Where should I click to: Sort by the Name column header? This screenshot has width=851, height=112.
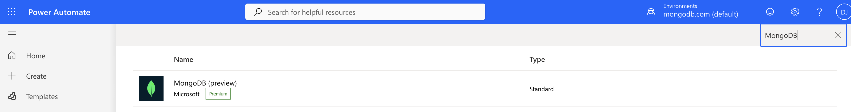pyautogui.click(x=183, y=60)
